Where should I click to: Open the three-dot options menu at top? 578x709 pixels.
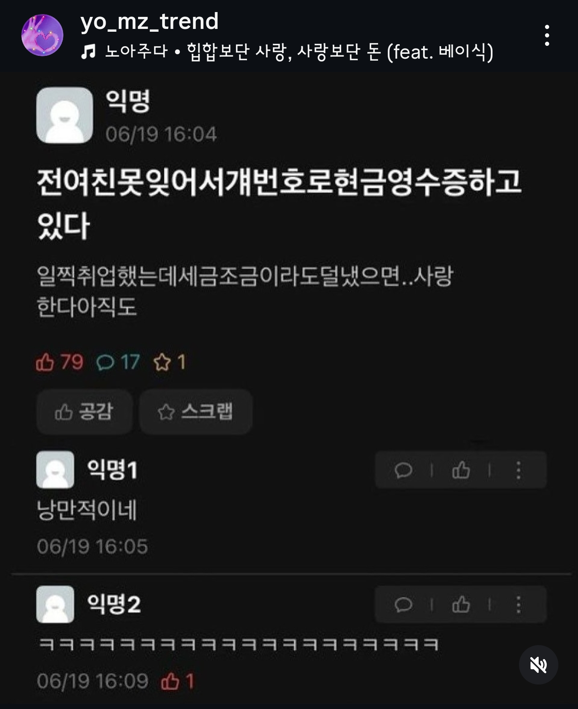[547, 35]
